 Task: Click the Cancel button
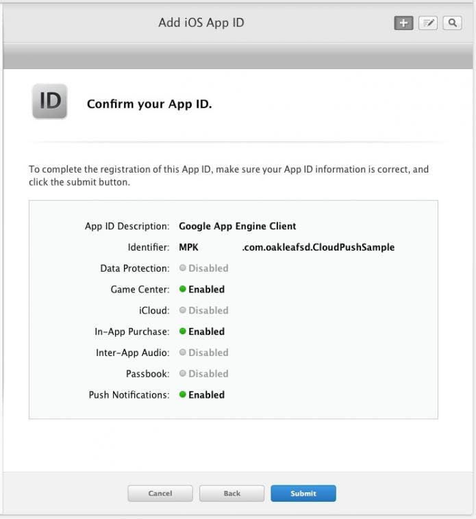[x=160, y=493]
